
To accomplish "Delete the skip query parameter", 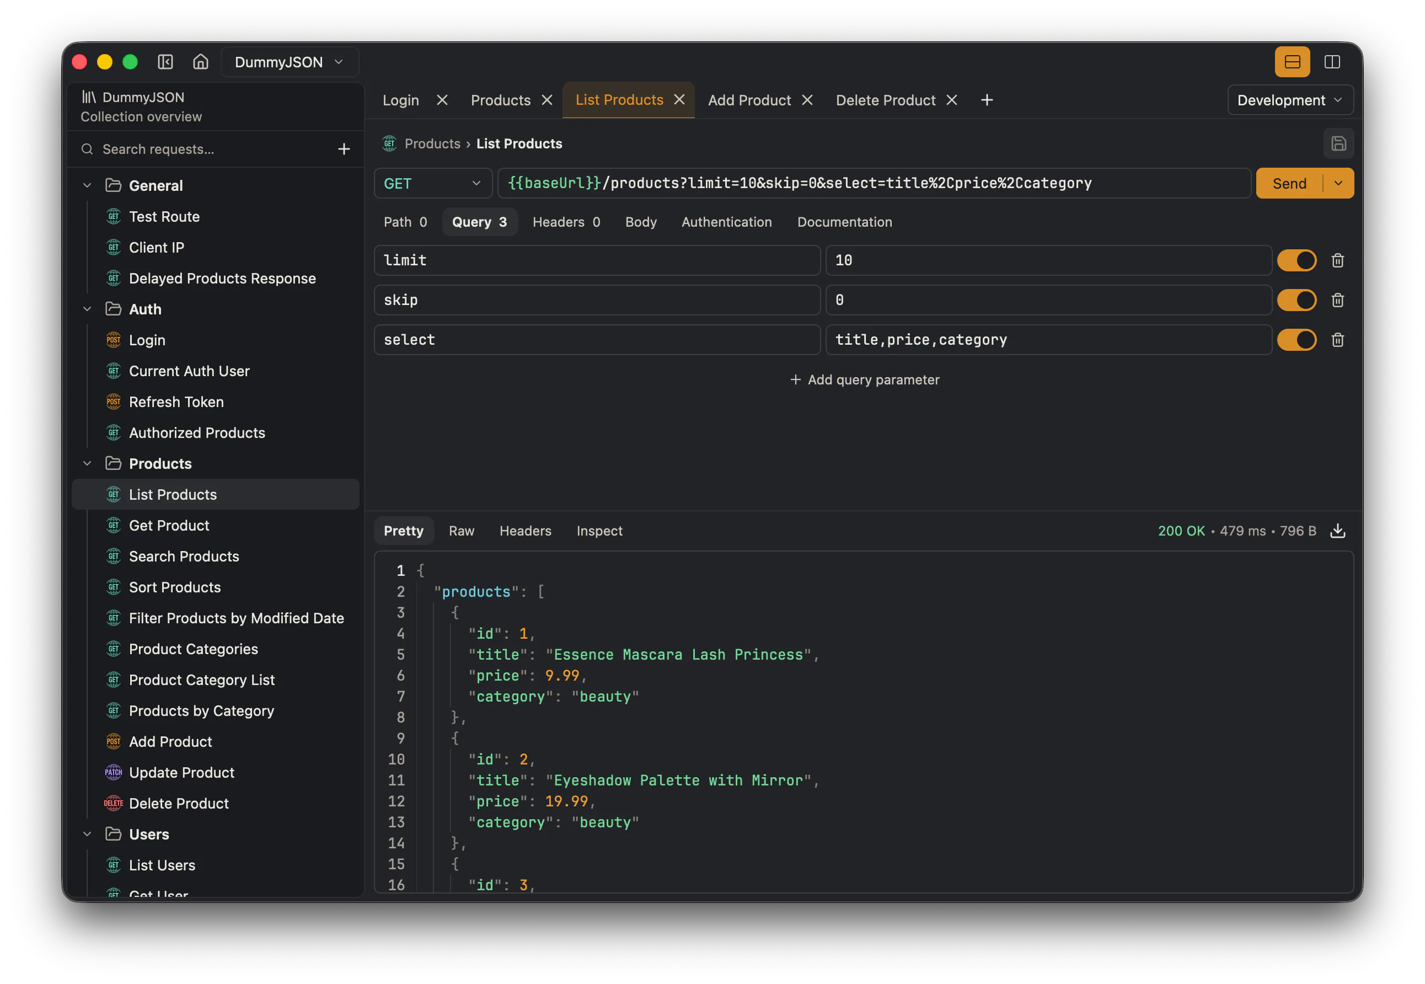I will coord(1337,300).
